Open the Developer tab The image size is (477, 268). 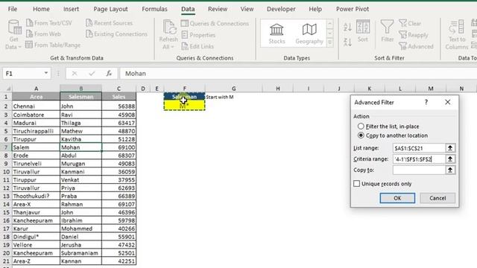(281, 9)
